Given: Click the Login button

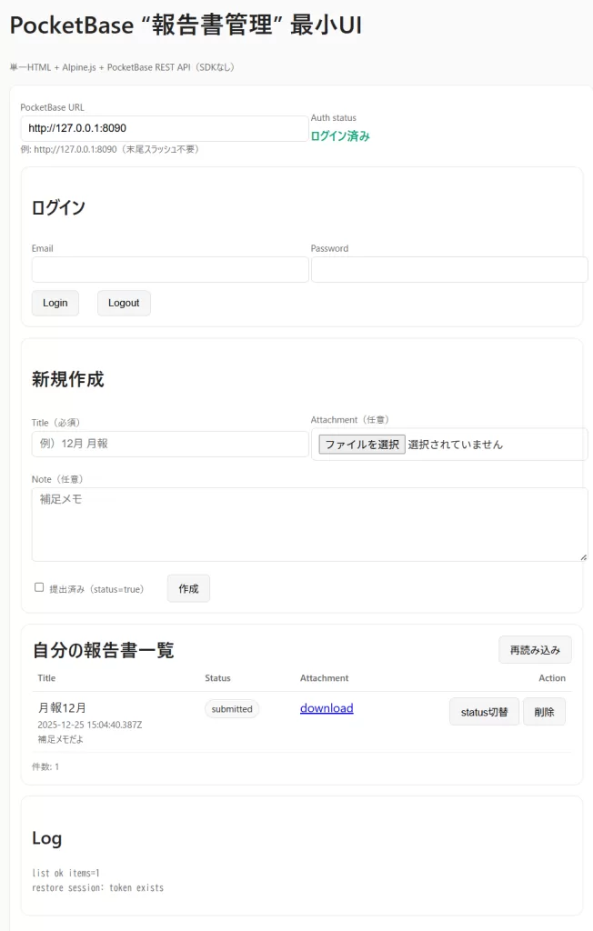Looking at the screenshot, I should coord(55,303).
